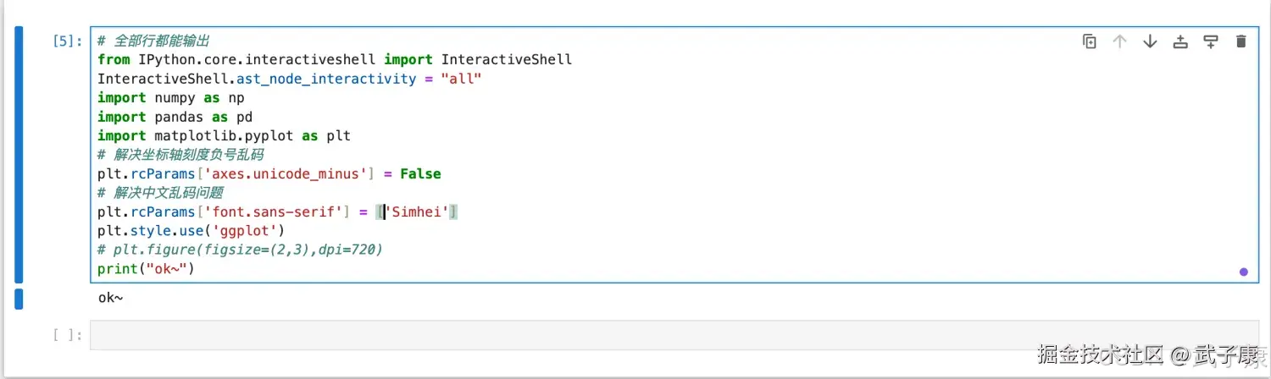This screenshot has width=1271, height=379.
Task: Click the purple dot in cell corner
Action: pos(1243,272)
